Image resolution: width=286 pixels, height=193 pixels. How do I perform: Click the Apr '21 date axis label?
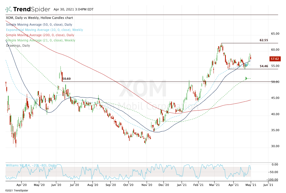[x=234, y=185]
